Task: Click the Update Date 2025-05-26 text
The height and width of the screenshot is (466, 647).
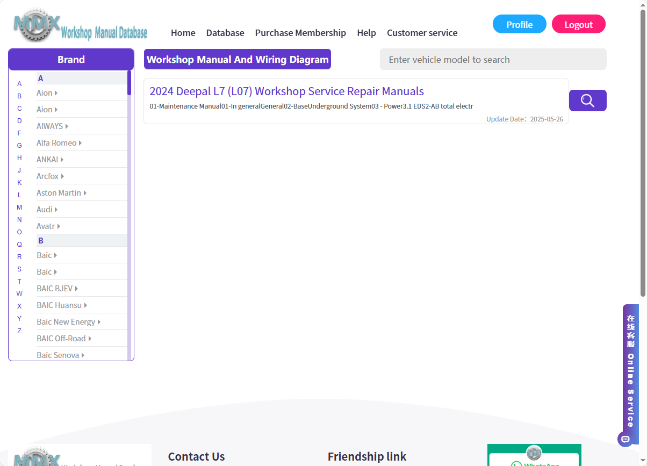Action: 524,119
